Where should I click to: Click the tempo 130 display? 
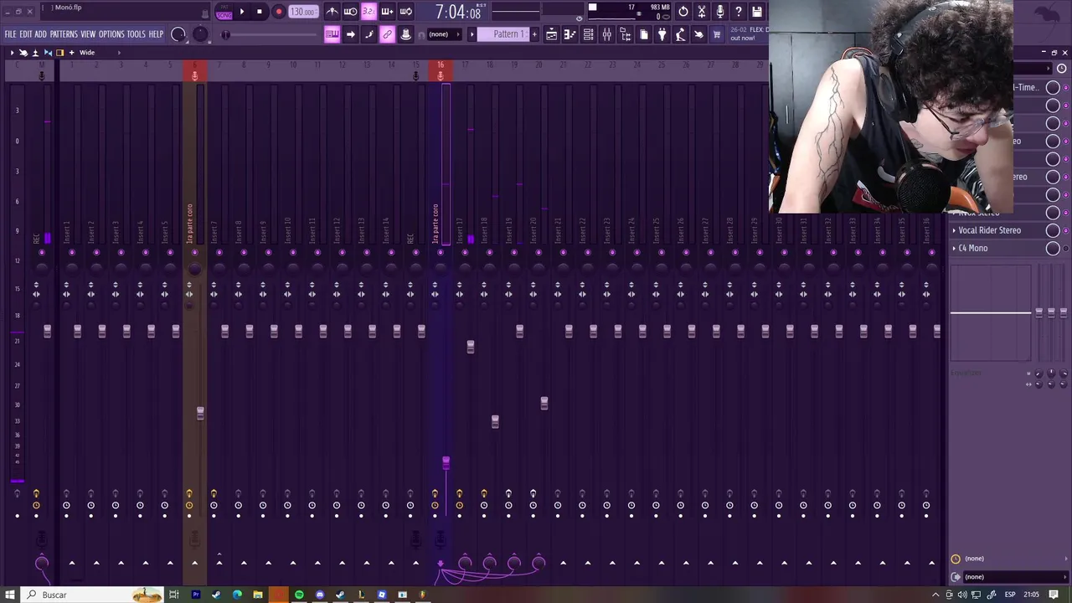click(302, 12)
